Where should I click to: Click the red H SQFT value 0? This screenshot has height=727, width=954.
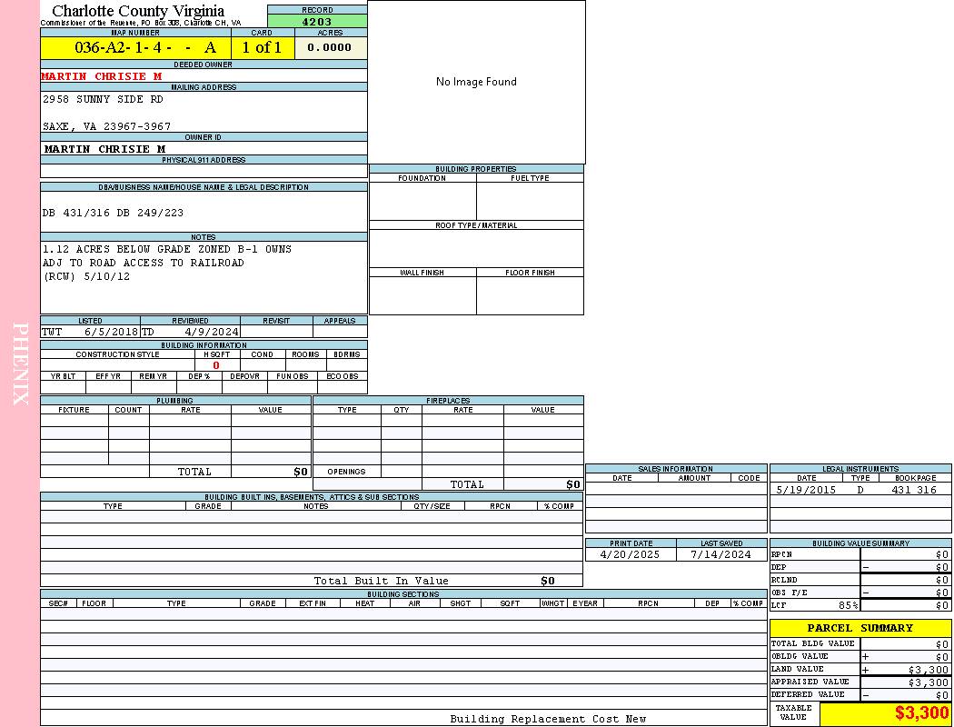click(x=216, y=365)
